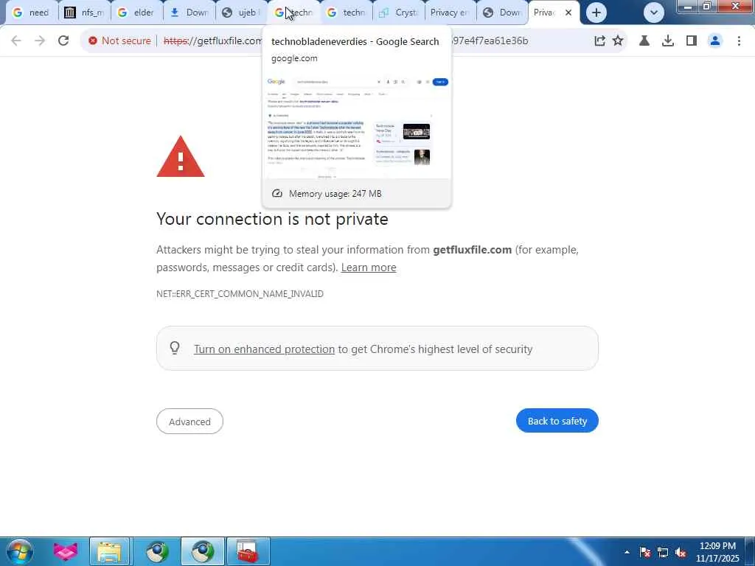
Task: Close the active Privacy error tab
Action: (x=568, y=13)
